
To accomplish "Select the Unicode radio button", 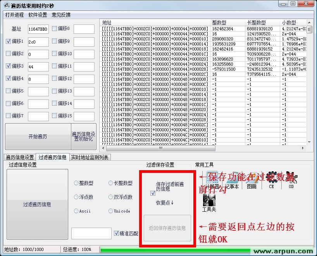I will tap(110, 211).
